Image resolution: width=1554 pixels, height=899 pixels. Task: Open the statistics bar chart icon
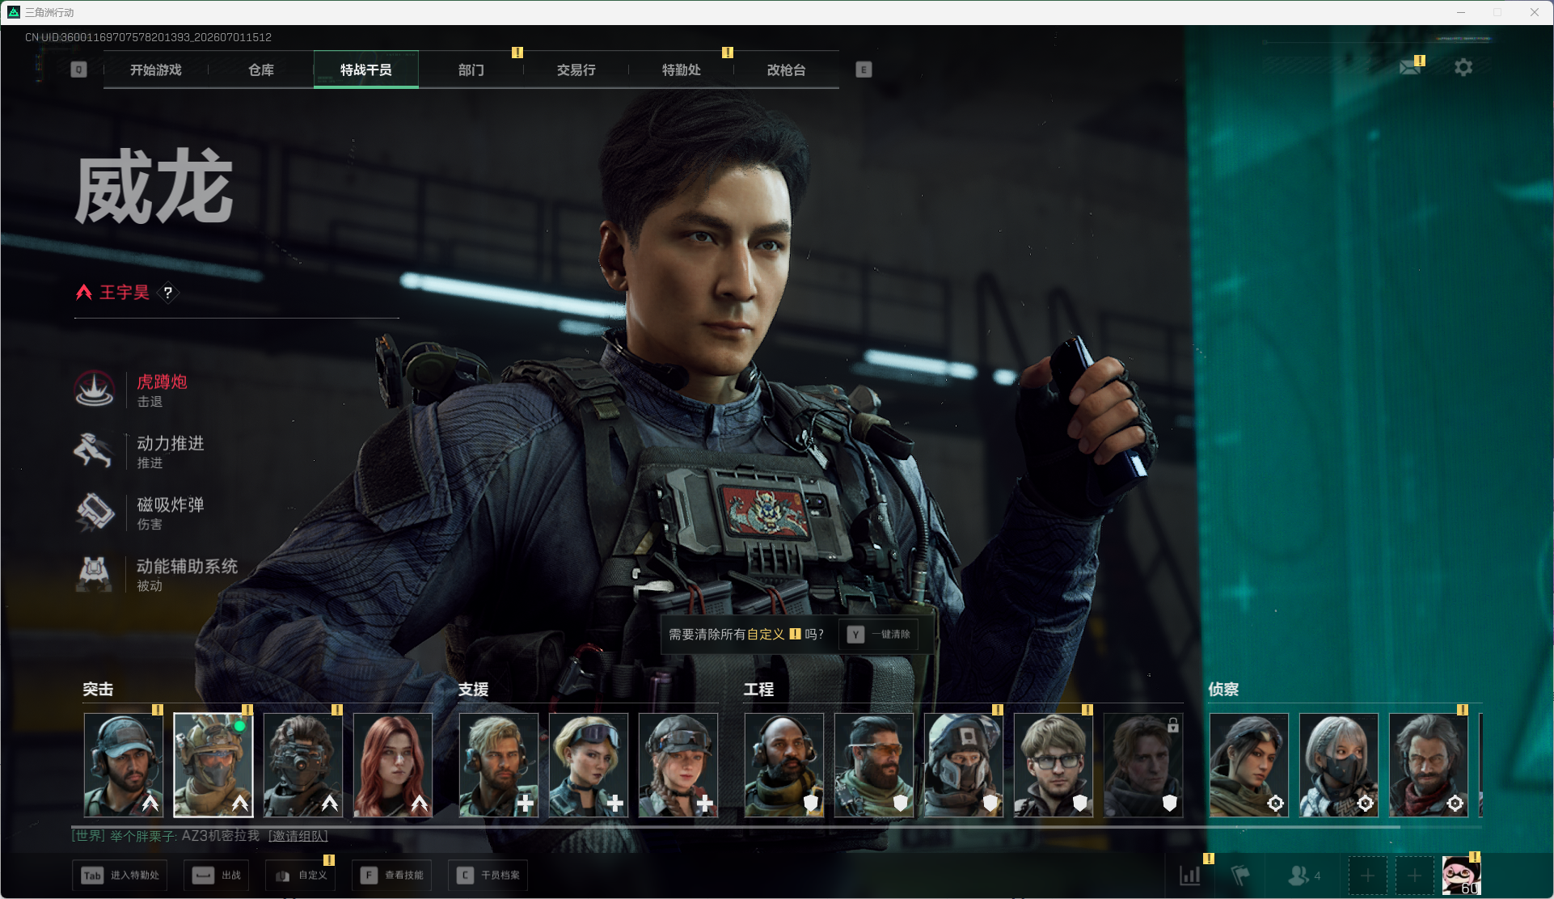tap(1190, 876)
